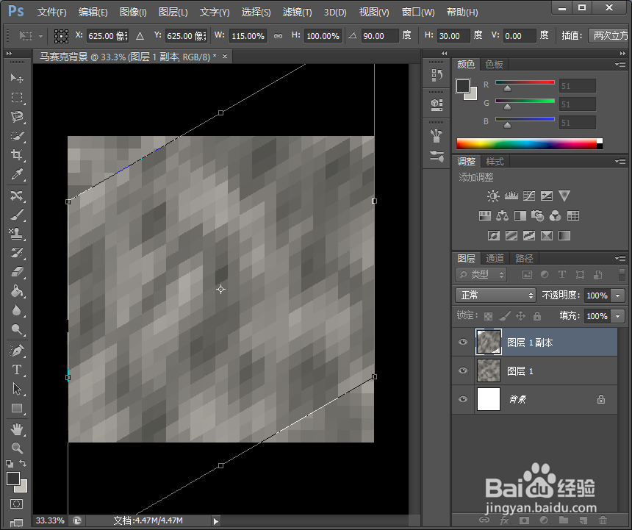Image resolution: width=632 pixels, height=530 pixels.
Task: Open the 不透明度 opacity dropdown arrow
Action: [x=617, y=296]
